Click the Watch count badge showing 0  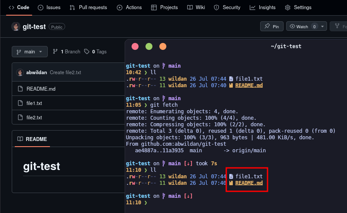click(x=314, y=26)
